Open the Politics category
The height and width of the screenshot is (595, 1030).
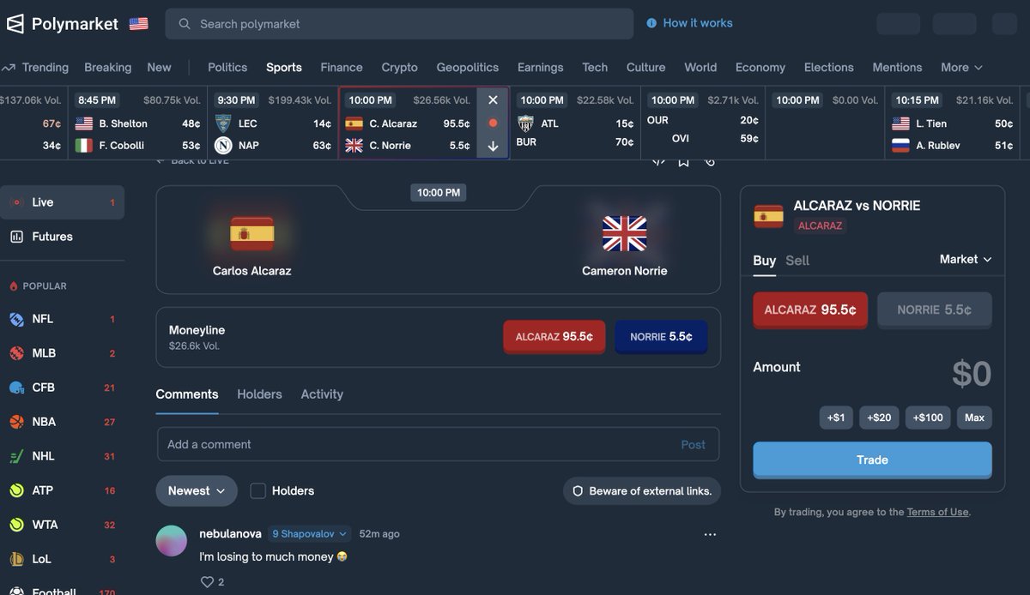227,67
